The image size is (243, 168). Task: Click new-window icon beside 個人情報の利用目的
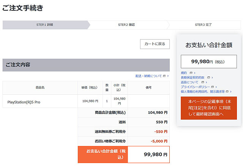click(227, 92)
